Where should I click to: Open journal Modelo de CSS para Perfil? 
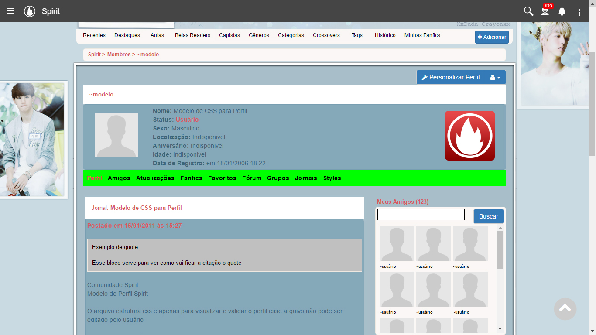[x=146, y=208]
